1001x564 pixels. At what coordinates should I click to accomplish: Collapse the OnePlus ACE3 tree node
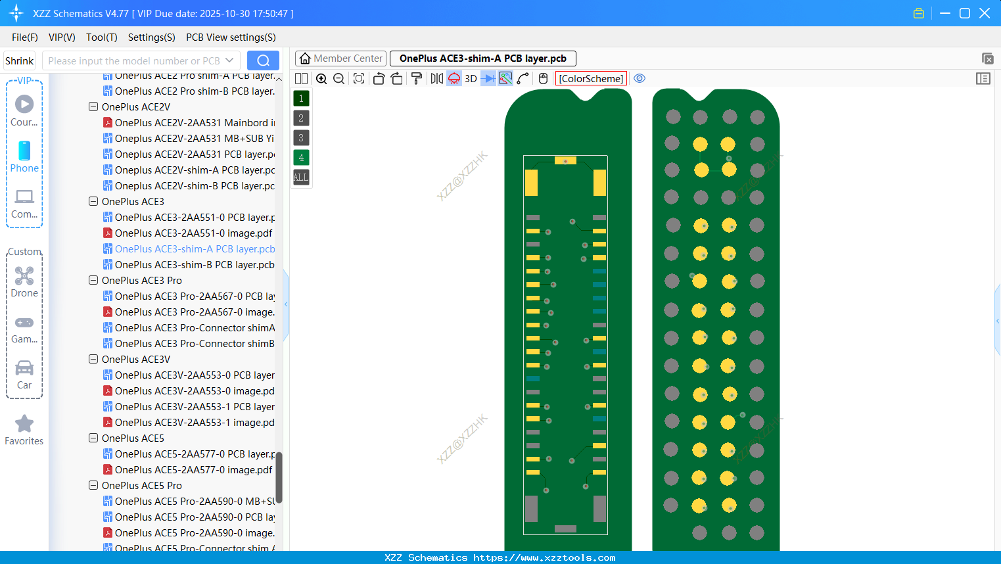(93, 201)
